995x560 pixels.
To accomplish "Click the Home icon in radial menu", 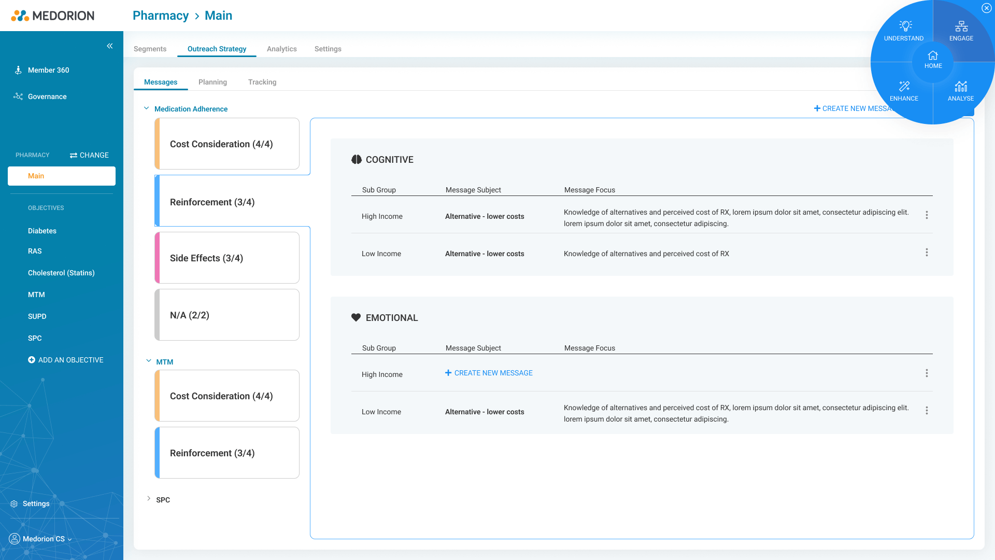I will [933, 56].
